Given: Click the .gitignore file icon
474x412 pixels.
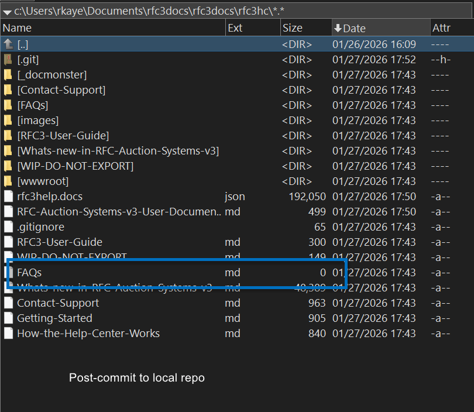Looking at the screenshot, I should tap(8, 227).
